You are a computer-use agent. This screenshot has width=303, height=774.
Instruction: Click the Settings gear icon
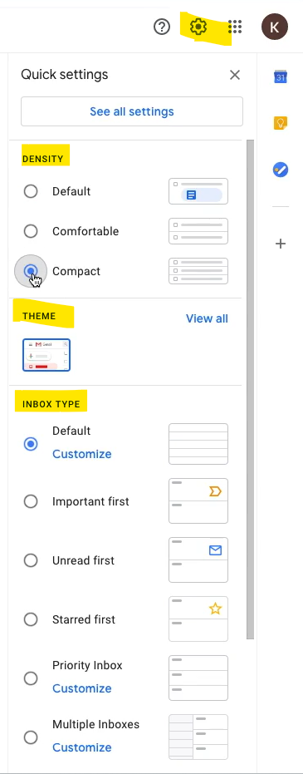click(x=198, y=27)
